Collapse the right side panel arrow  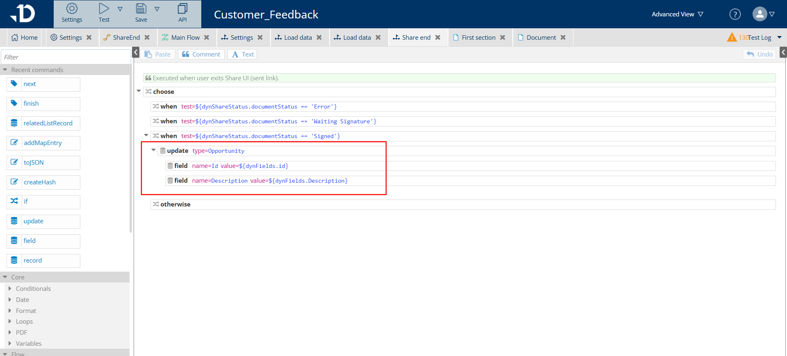pos(783,52)
